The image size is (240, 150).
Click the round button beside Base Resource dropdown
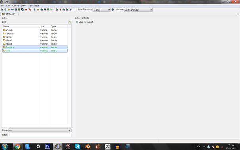pyautogui.click(x=112, y=10)
